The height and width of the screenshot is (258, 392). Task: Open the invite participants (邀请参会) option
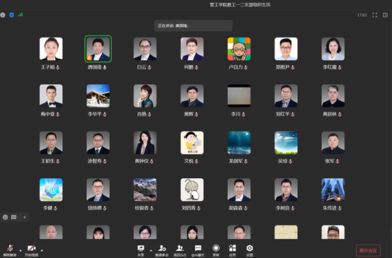point(162,250)
